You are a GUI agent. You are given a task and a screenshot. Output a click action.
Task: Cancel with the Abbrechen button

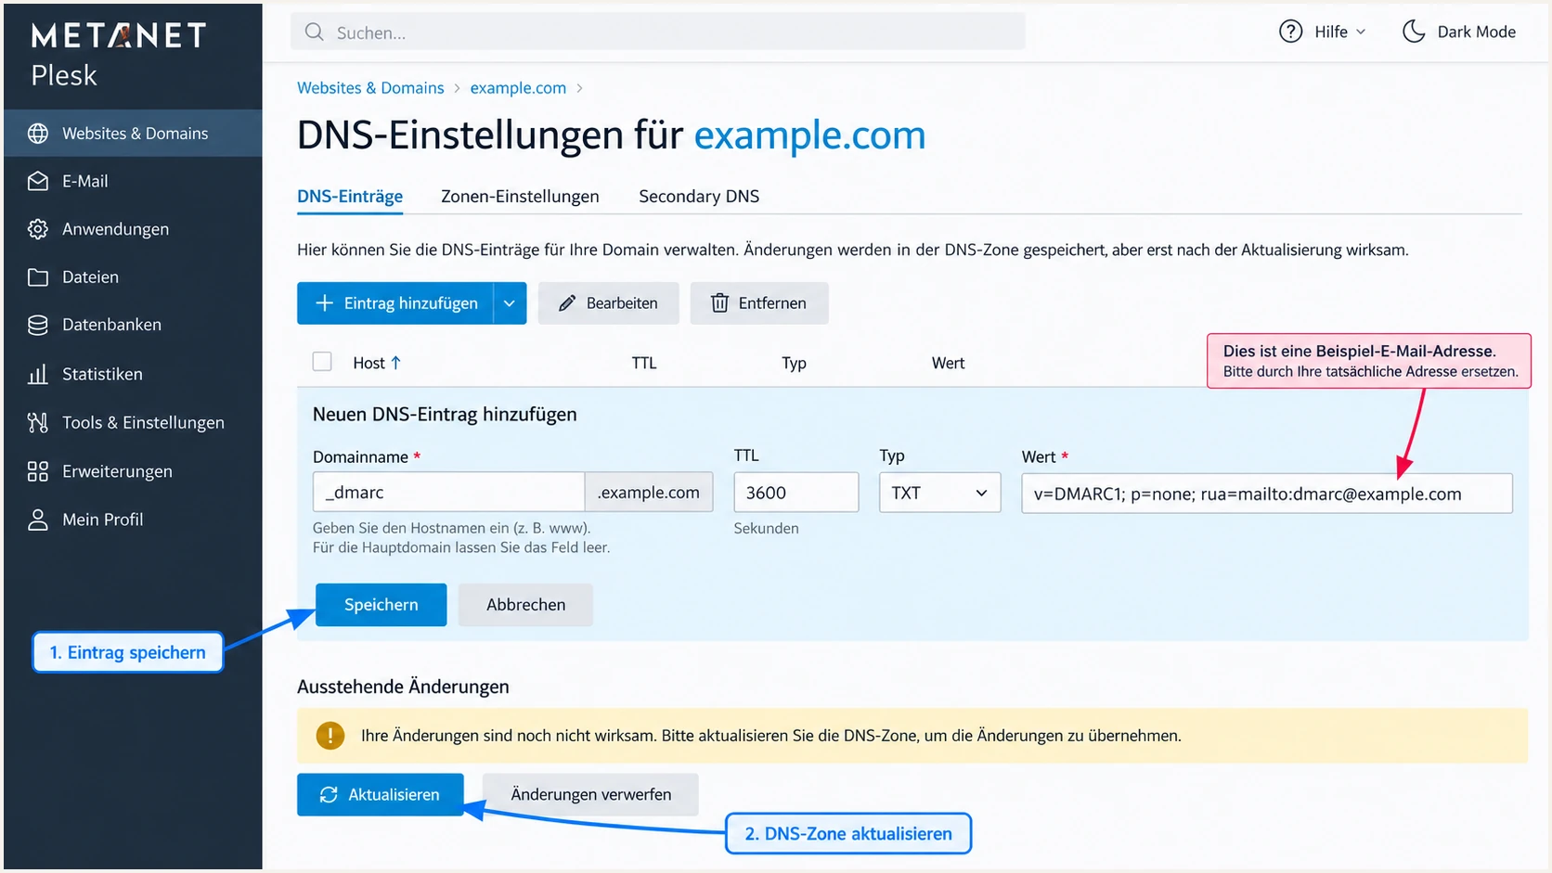click(525, 605)
